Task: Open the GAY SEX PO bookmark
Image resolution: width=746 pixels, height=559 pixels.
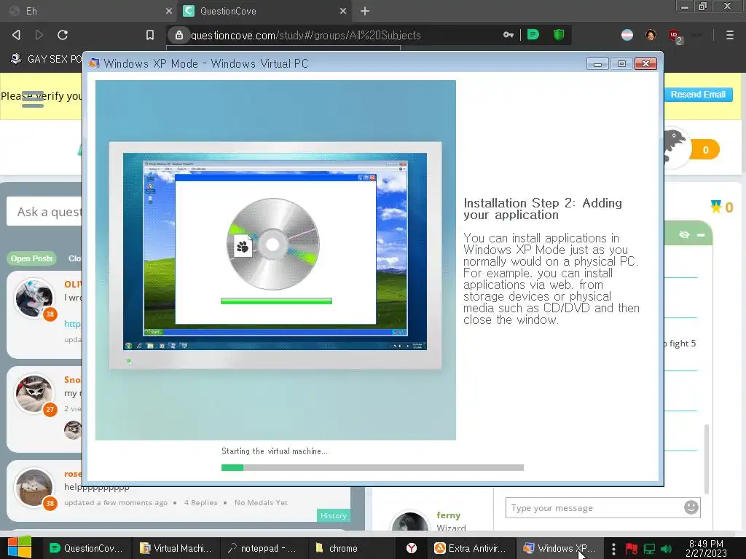Action: point(47,59)
